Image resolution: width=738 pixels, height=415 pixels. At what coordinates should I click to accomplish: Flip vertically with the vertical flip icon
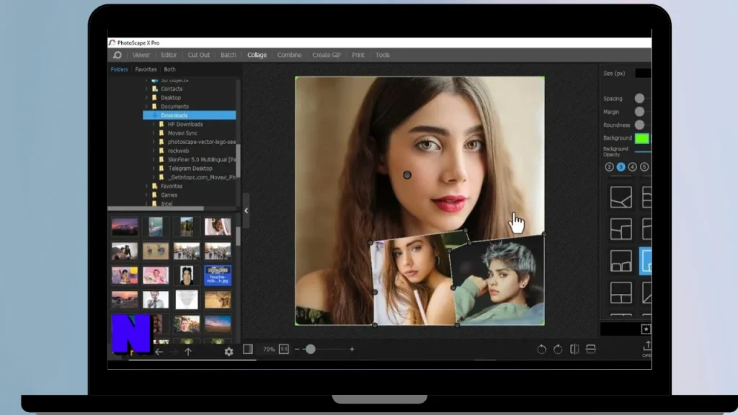[x=591, y=349]
